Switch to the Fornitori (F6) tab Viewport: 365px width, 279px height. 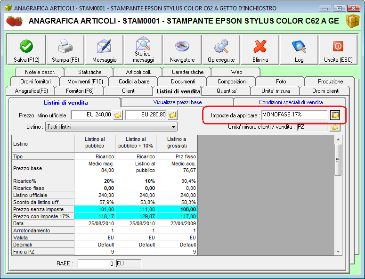pos(80,91)
